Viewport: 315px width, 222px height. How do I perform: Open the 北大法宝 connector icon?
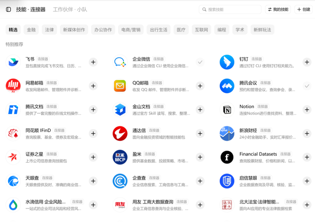[x=227, y=205]
